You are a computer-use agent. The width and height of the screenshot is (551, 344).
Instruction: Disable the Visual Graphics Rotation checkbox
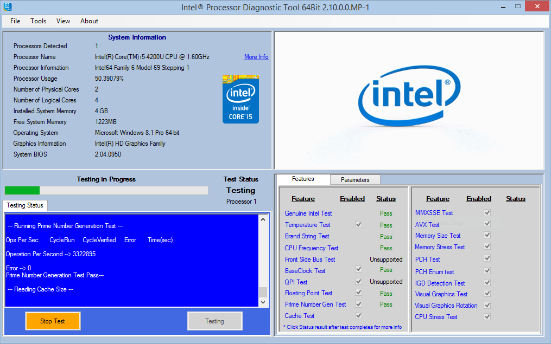click(x=487, y=306)
